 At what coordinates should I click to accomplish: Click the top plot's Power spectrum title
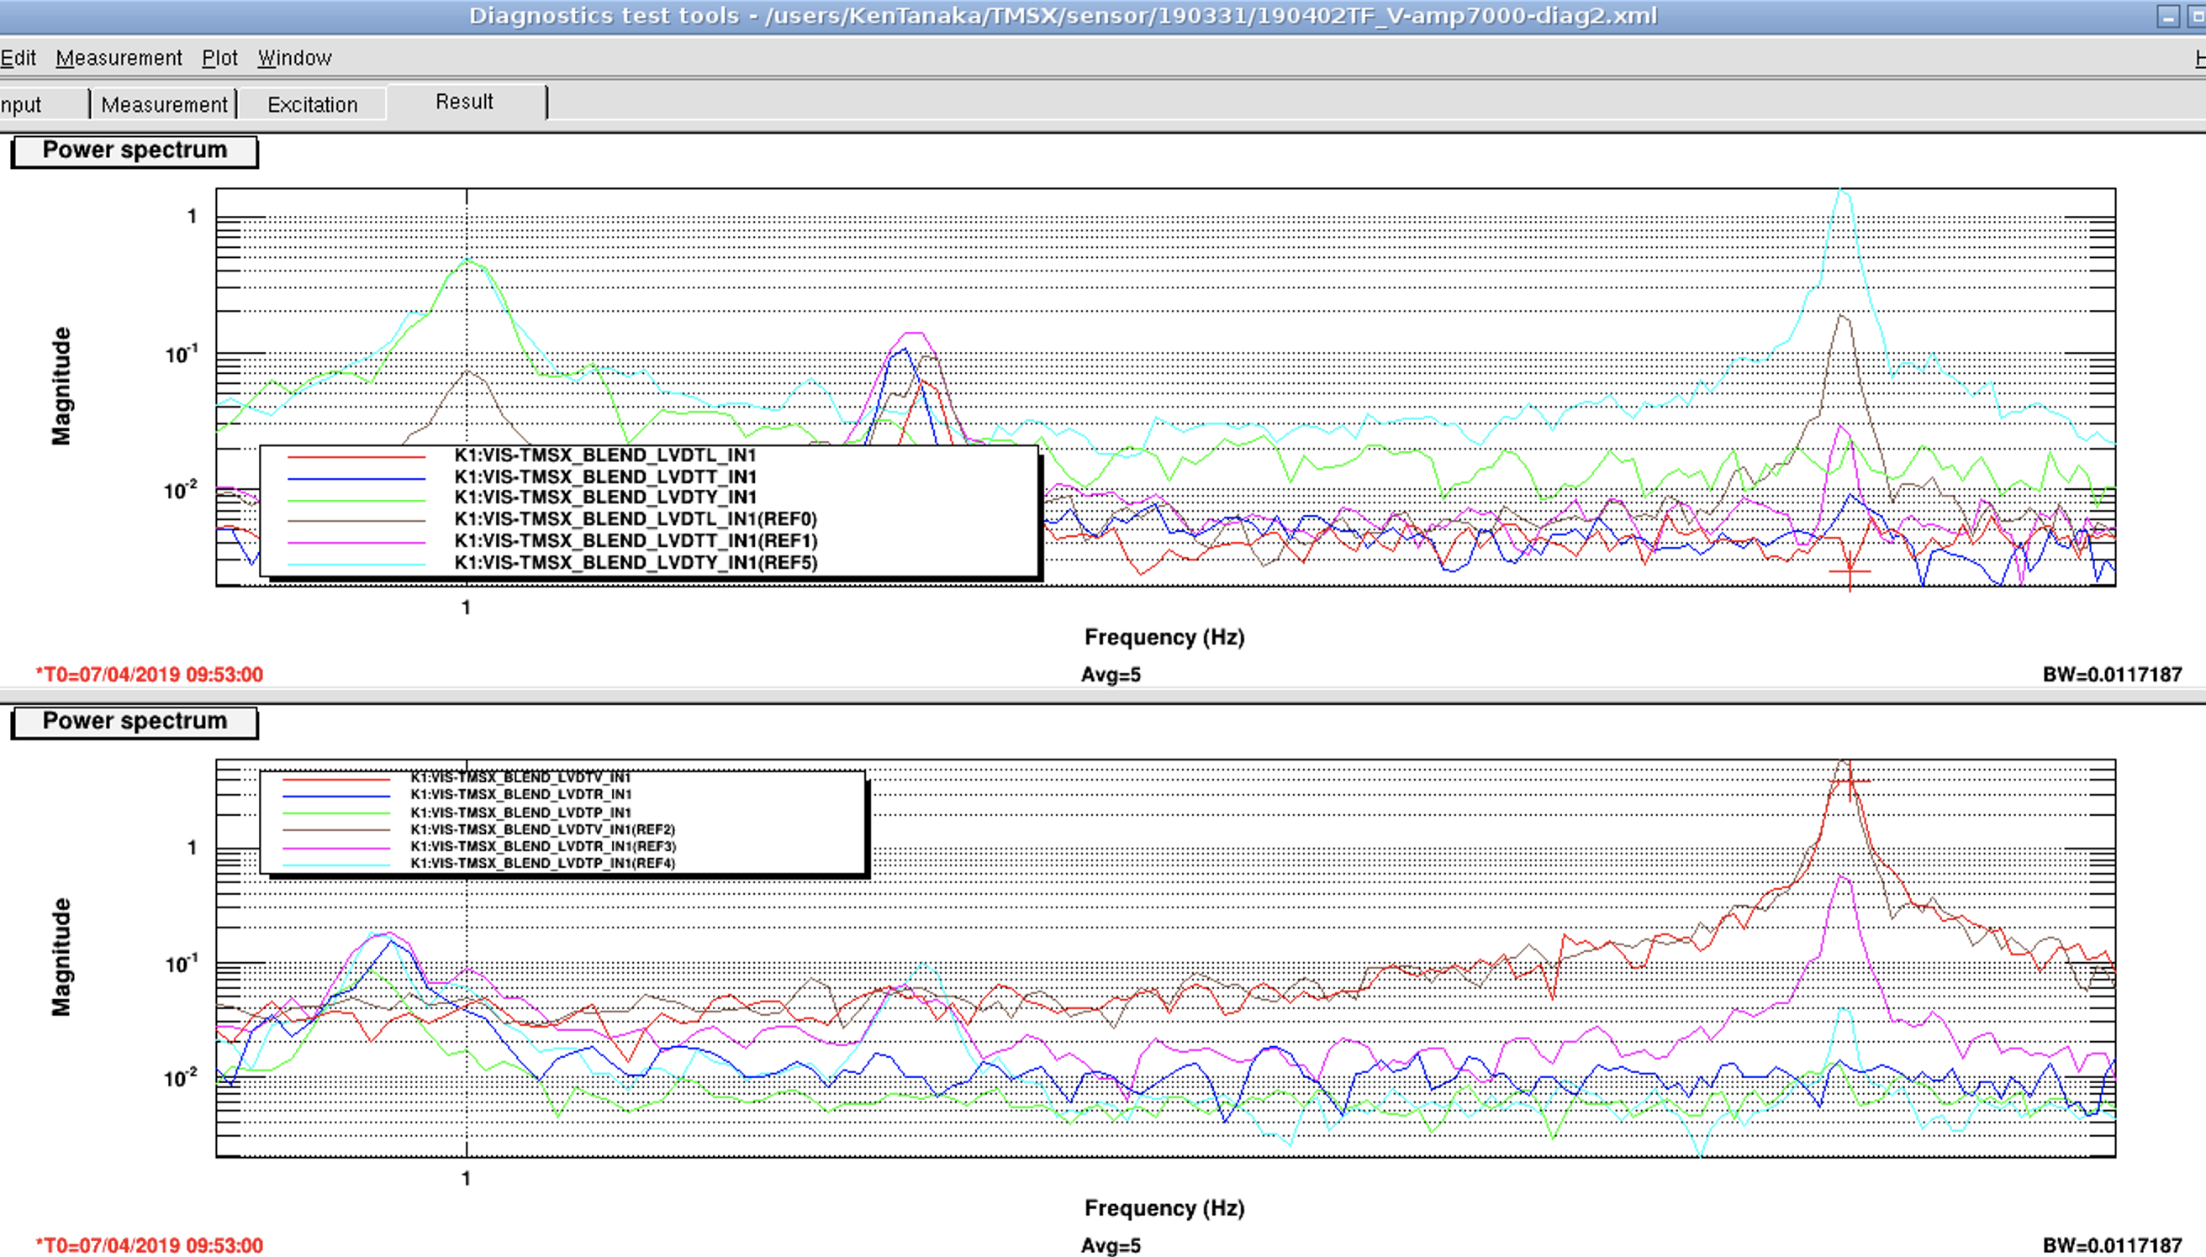[x=135, y=150]
